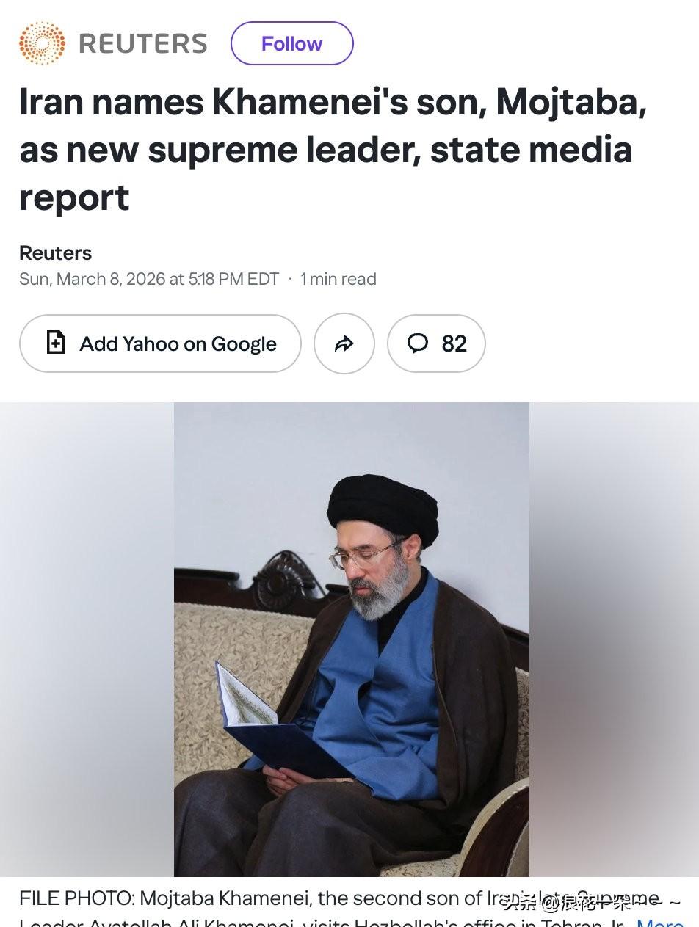Click the 82 comments count number
Screen dimensions: 699x927
[x=454, y=343]
